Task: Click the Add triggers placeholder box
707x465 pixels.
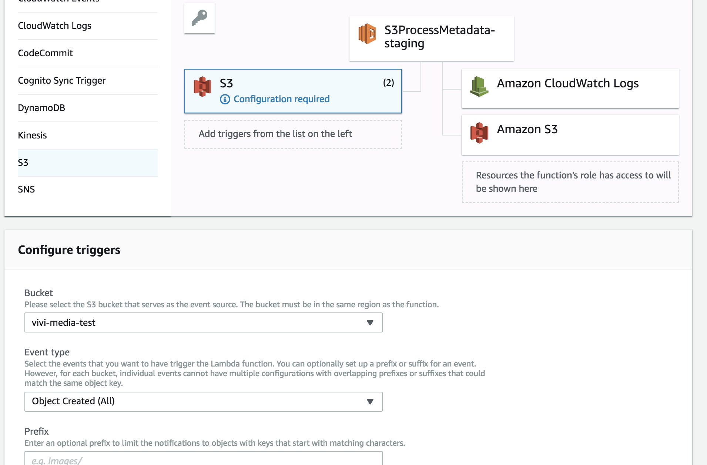Action: coord(293,134)
